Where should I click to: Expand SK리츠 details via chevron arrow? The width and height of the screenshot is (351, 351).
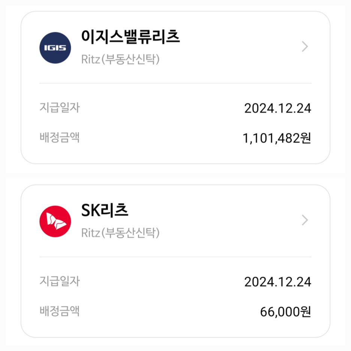click(305, 220)
